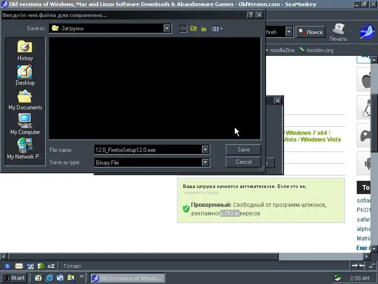Expand the URL bar history dropdown
Image resolution: width=378 pixels, height=284 pixels.
tap(289, 32)
